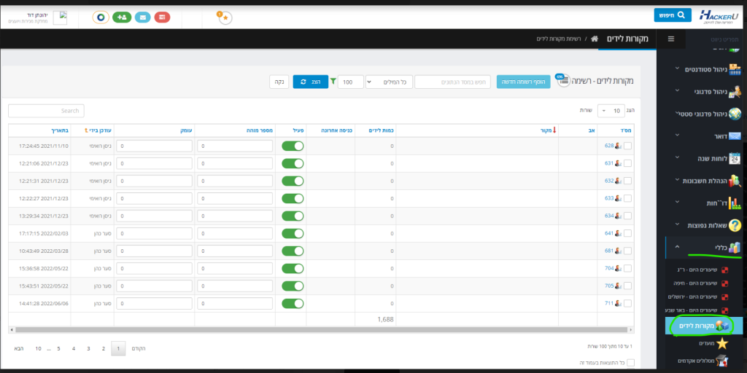
Task: Open the blue envelope messages icon
Action: (x=142, y=17)
